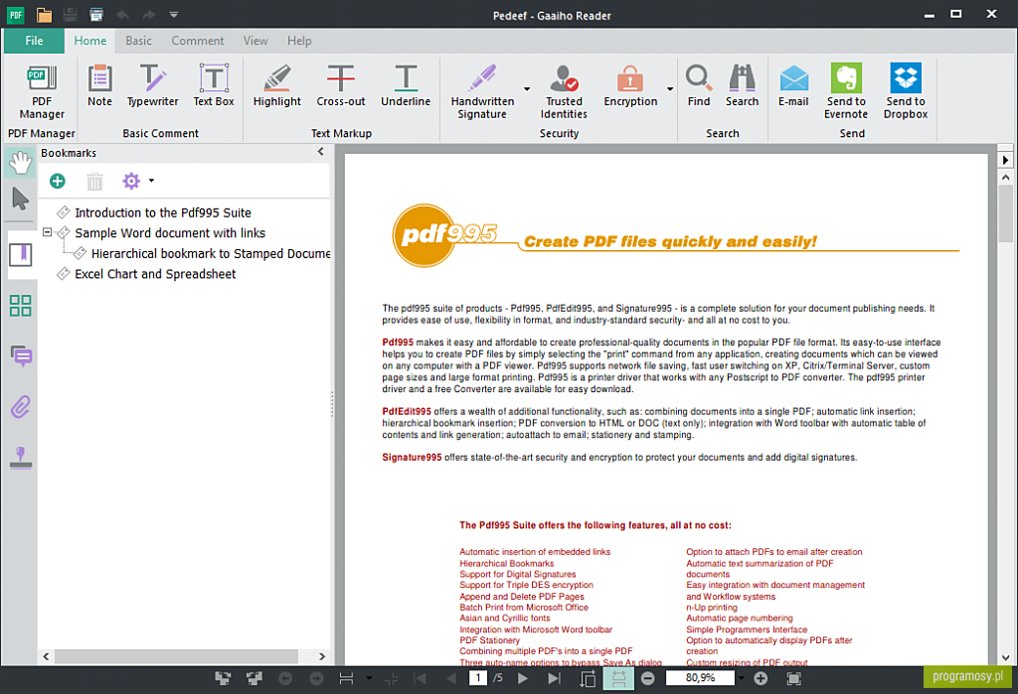Toggle the attachments paperclip panel
Screen dimensions: 1018x694
tap(21, 407)
